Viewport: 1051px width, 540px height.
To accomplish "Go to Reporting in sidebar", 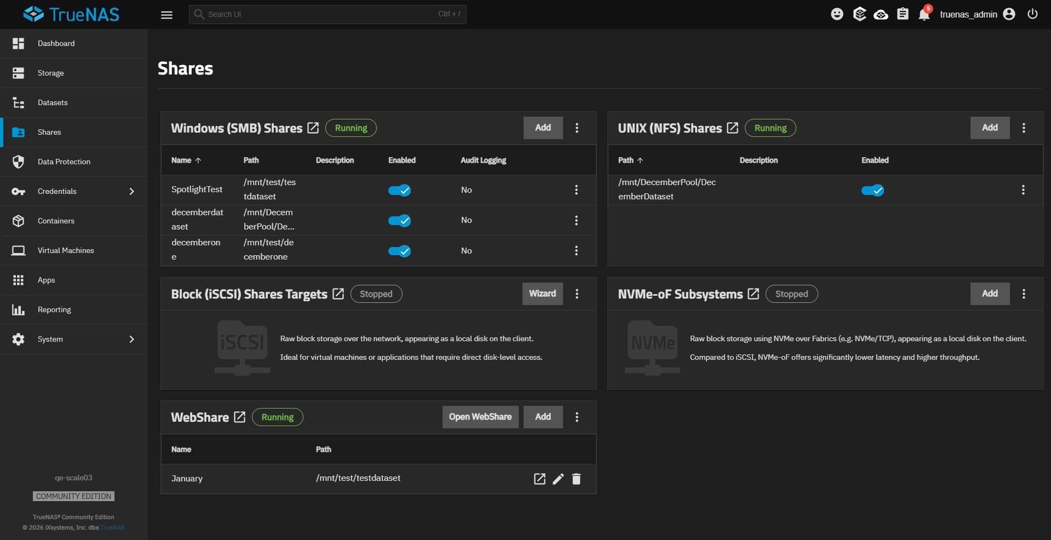I will click(74, 309).
